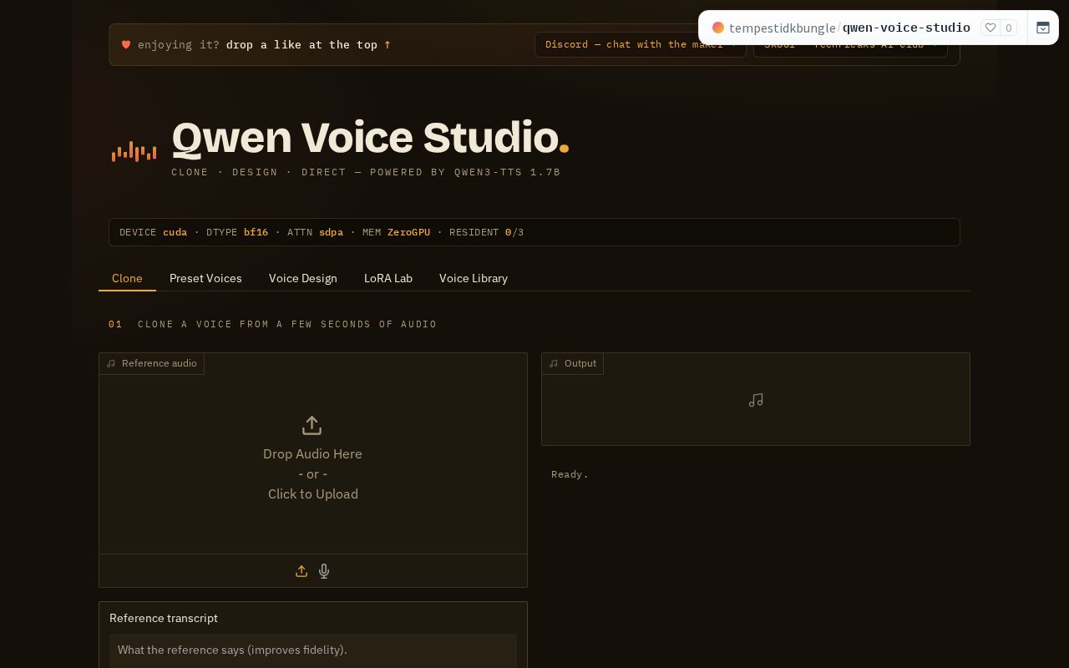Click the Qwen Voice Studio waveform logo
Screen dimensions: 1069x668
[134, 152]
